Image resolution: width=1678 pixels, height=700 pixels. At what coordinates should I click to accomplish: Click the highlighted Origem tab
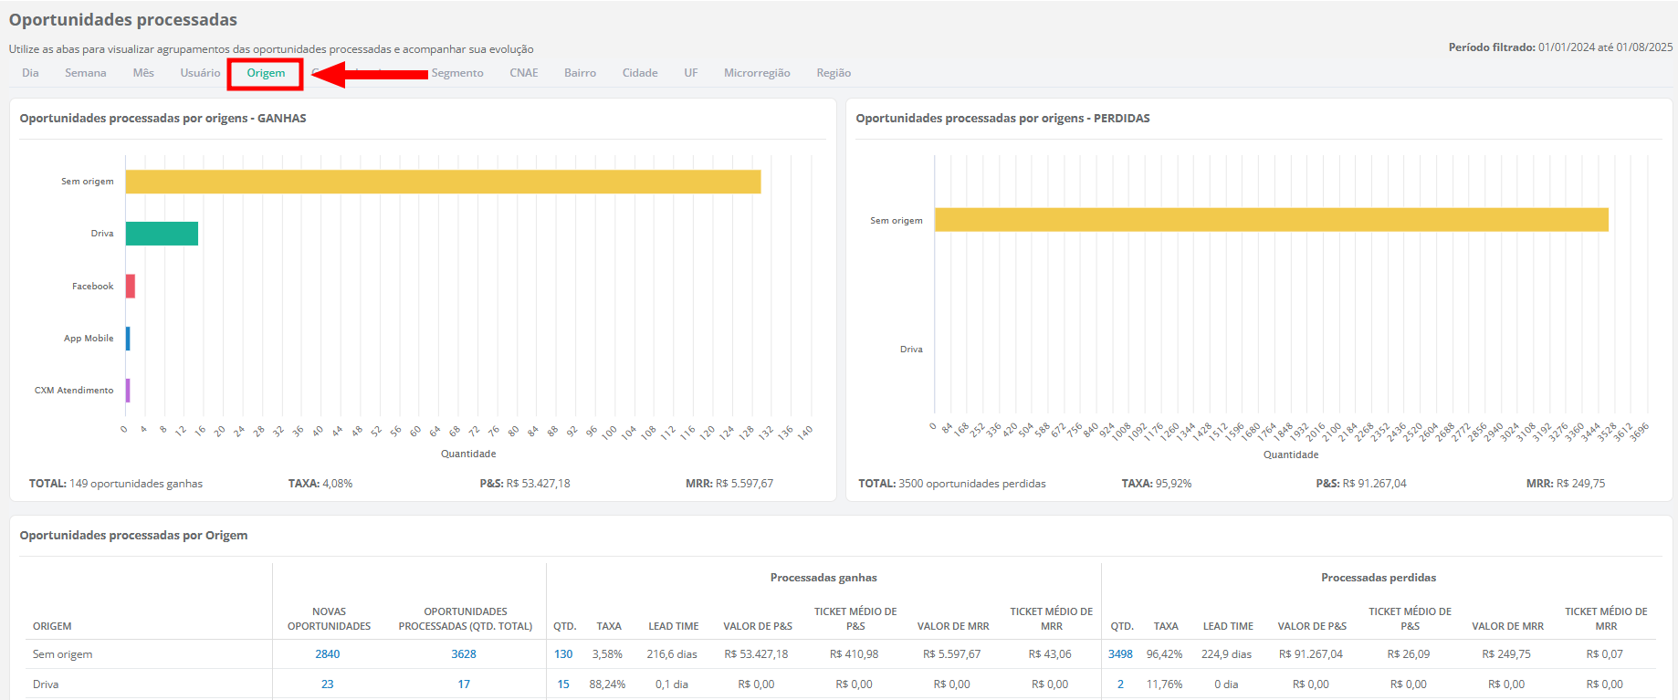click(266, 73)
